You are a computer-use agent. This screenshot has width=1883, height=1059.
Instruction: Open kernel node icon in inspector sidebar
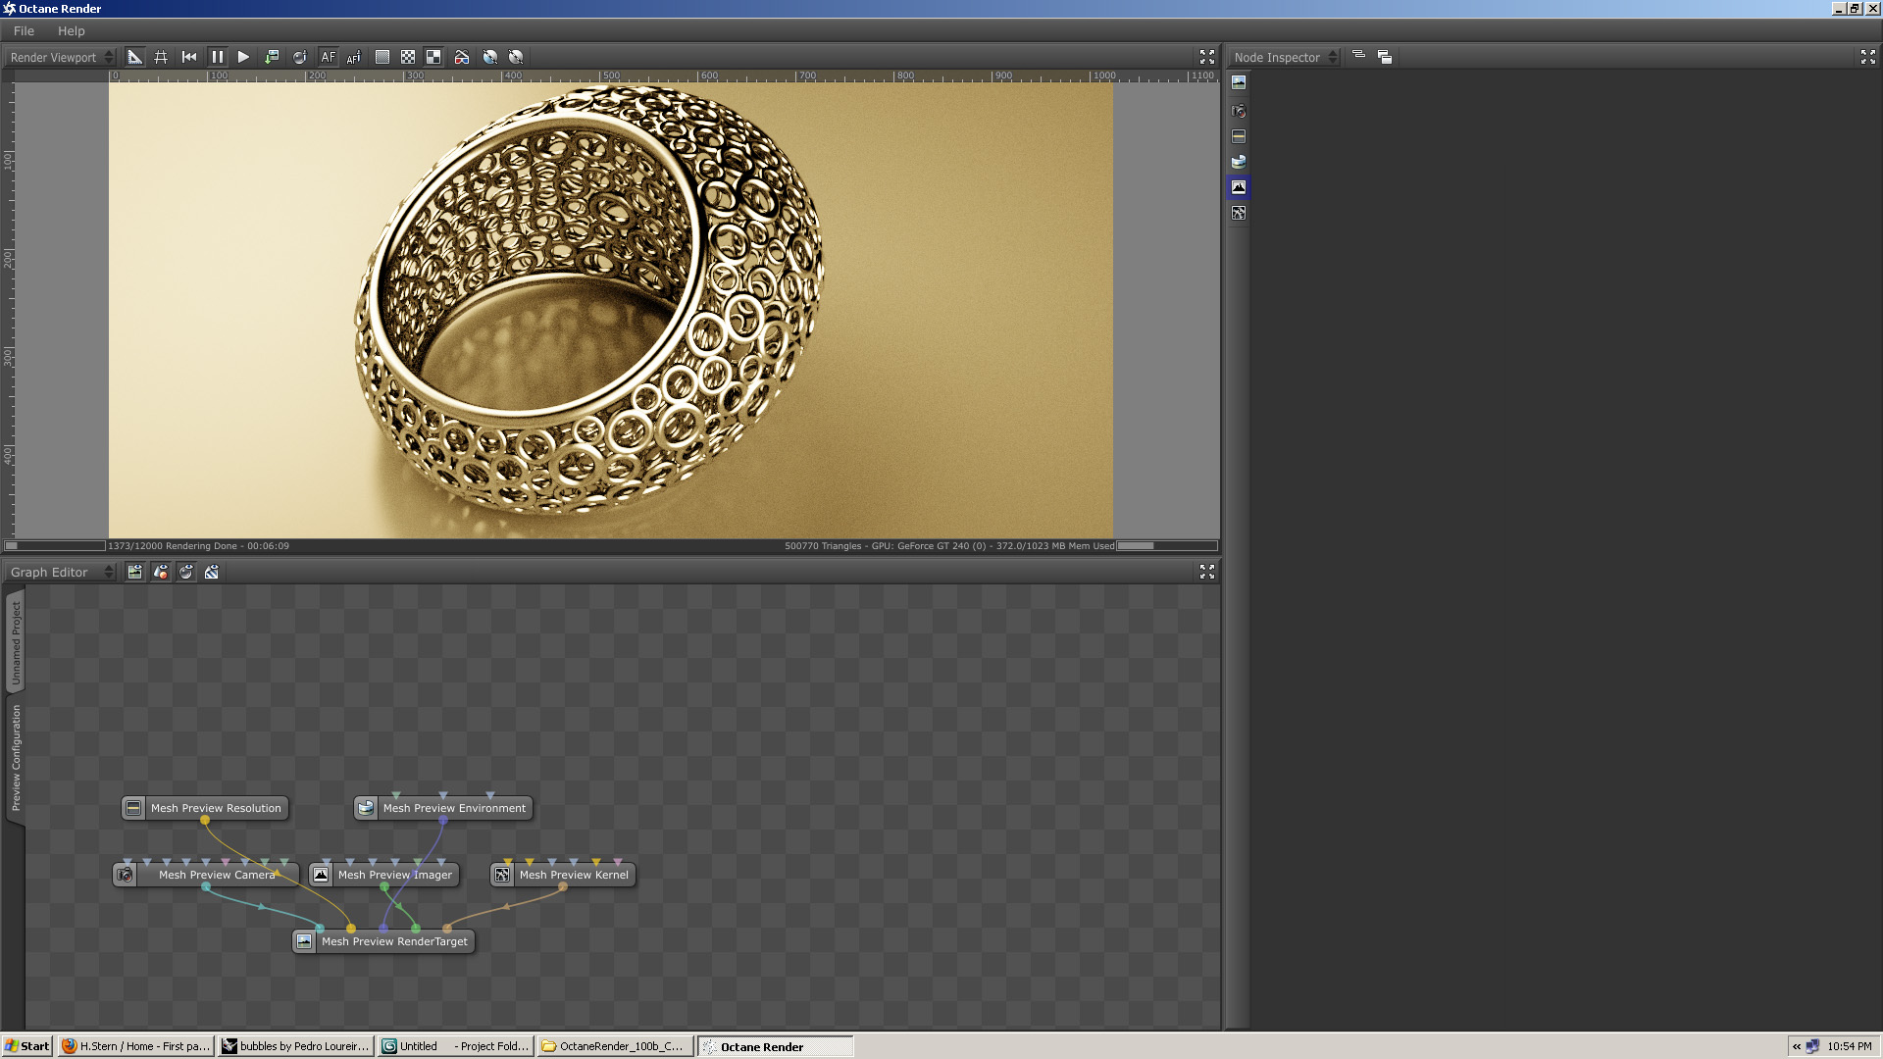[x=1239, y=213]
